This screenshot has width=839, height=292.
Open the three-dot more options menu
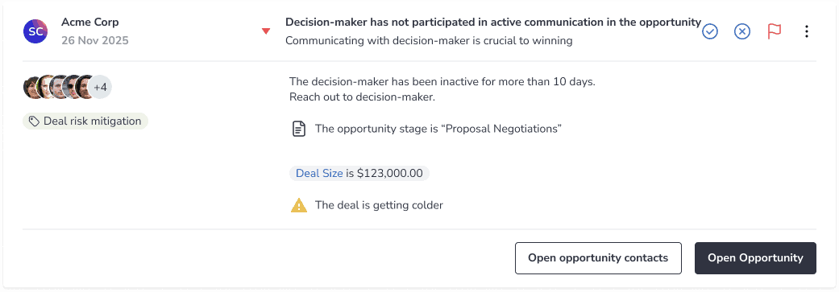coord(807,32)
